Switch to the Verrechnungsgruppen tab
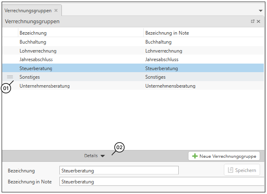267x194 pixels. click(x=28, y=10)
